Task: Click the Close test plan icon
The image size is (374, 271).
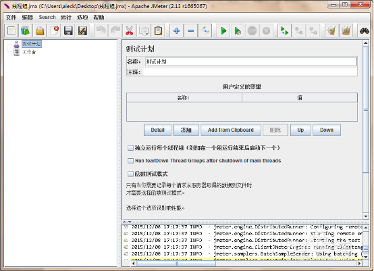Action: coord(54,30)
